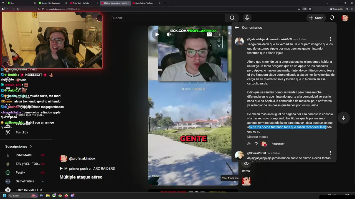The width and height of the screenshot is (355, 199).
Task: Go to next Short with down arrow
Action: [x=343, y=118]
